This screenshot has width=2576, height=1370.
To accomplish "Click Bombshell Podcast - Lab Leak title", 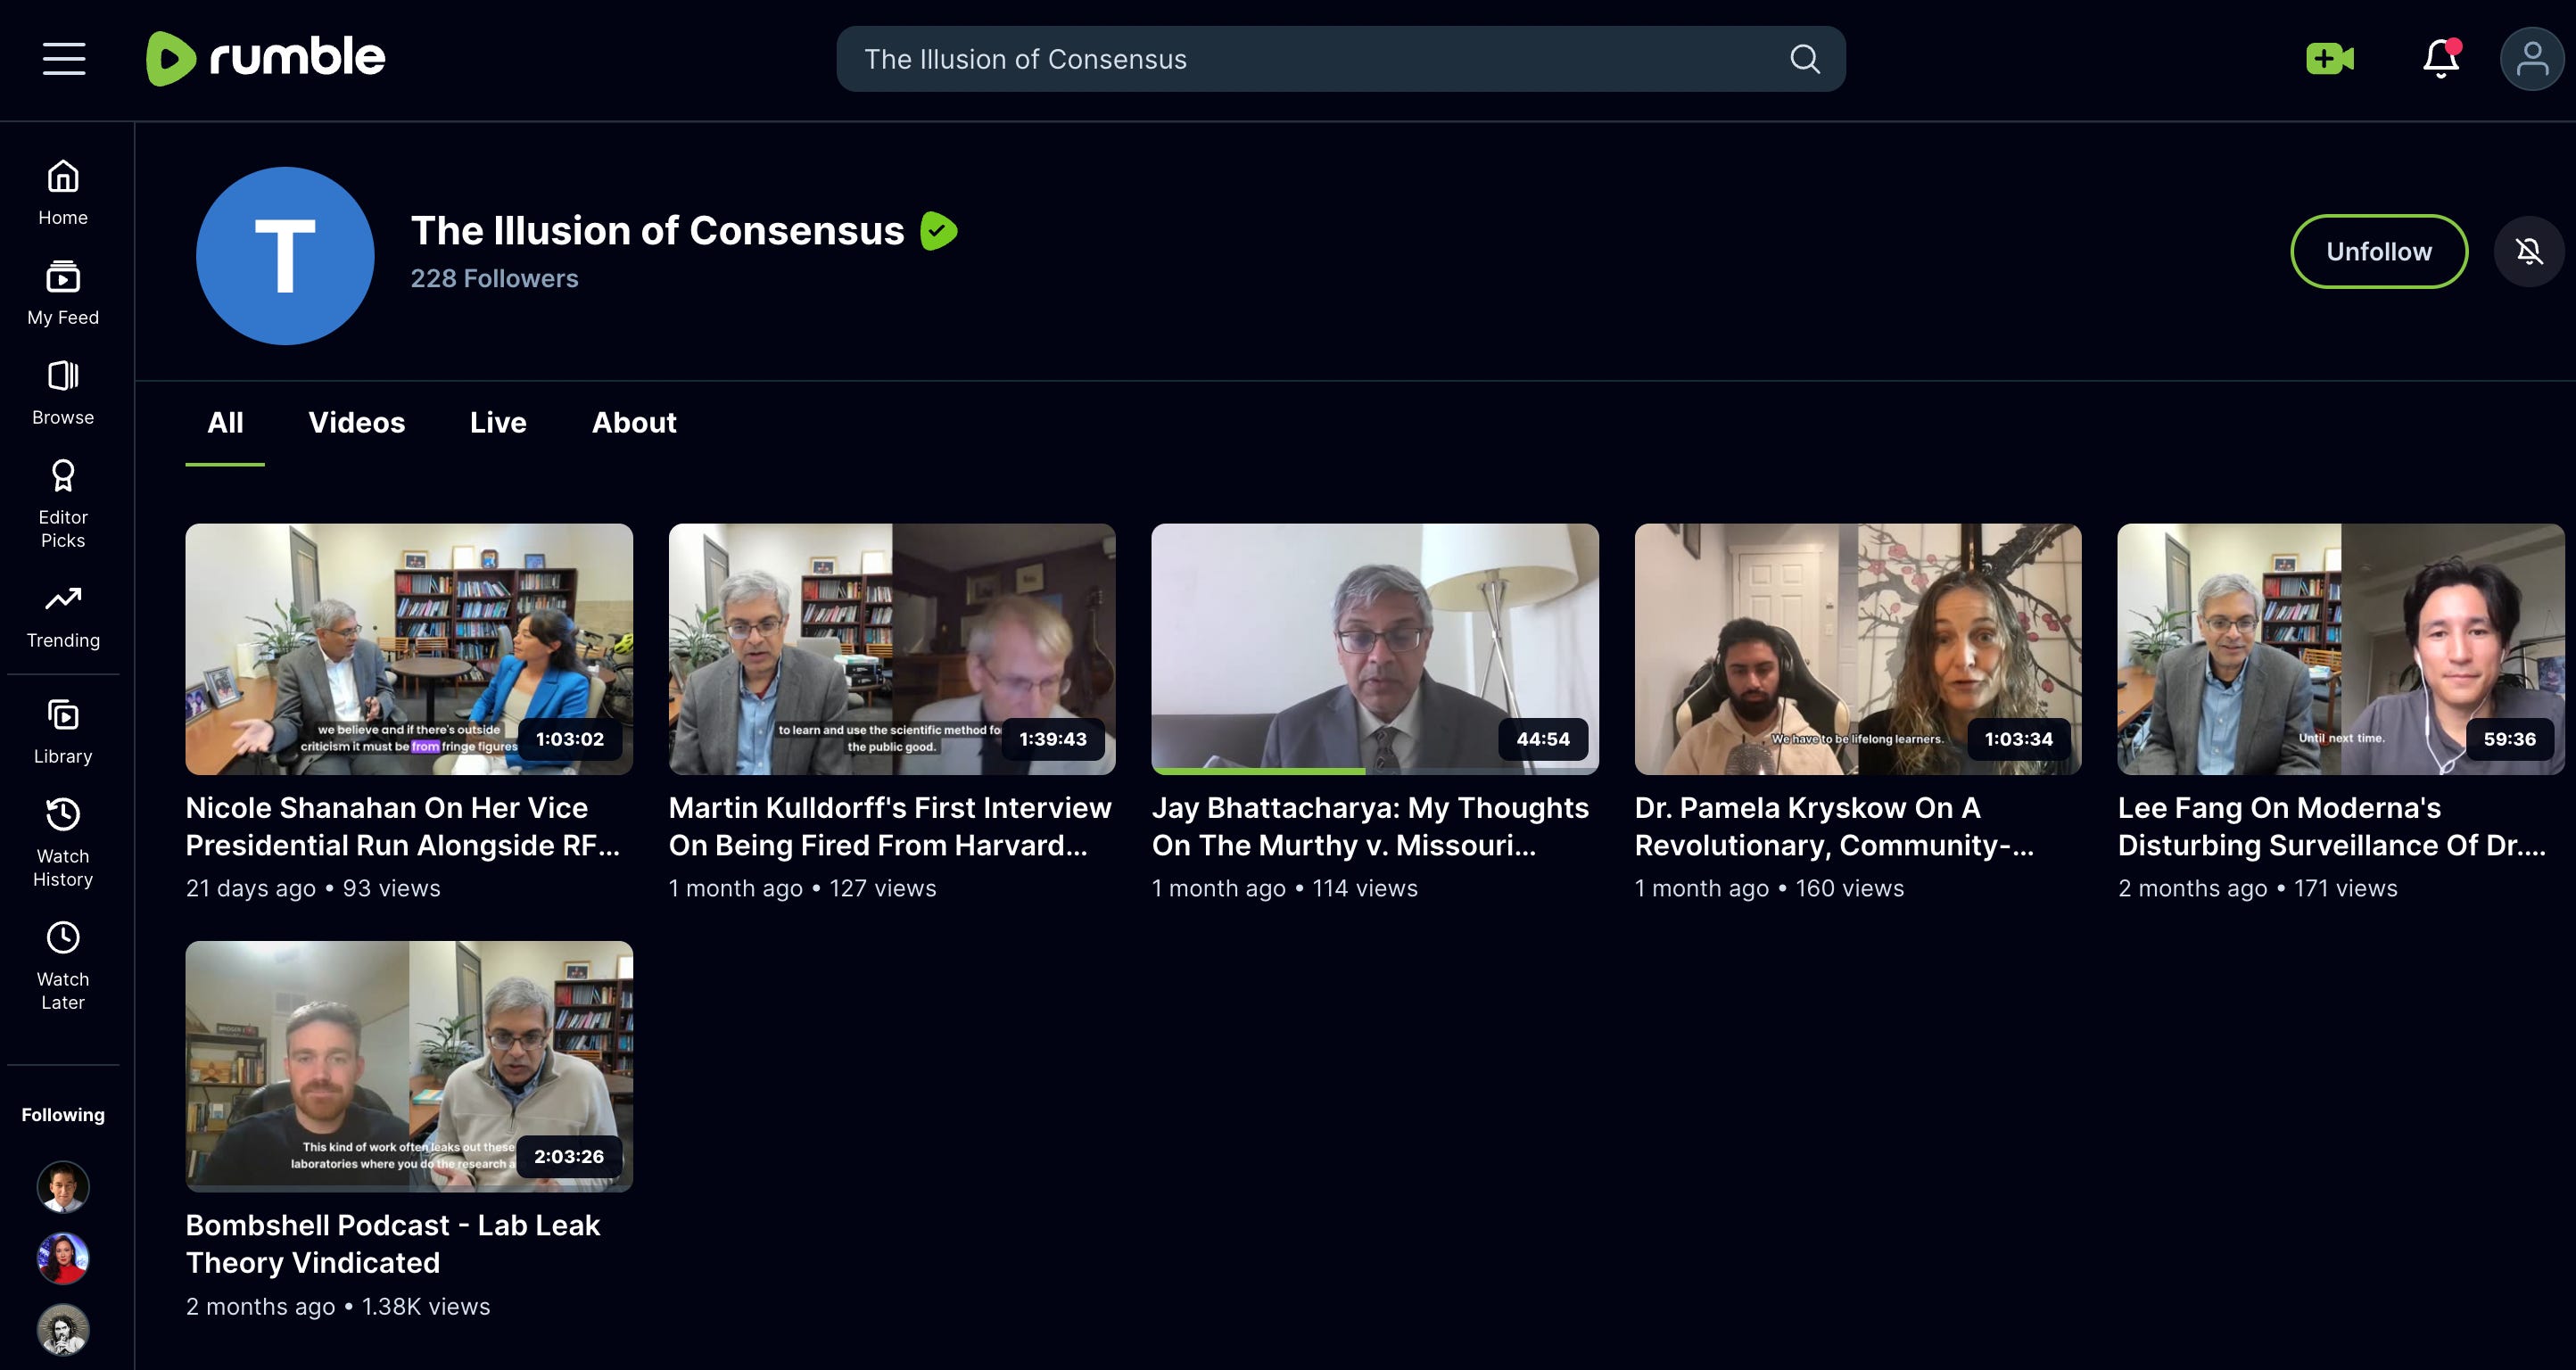I will [393, 1244].
